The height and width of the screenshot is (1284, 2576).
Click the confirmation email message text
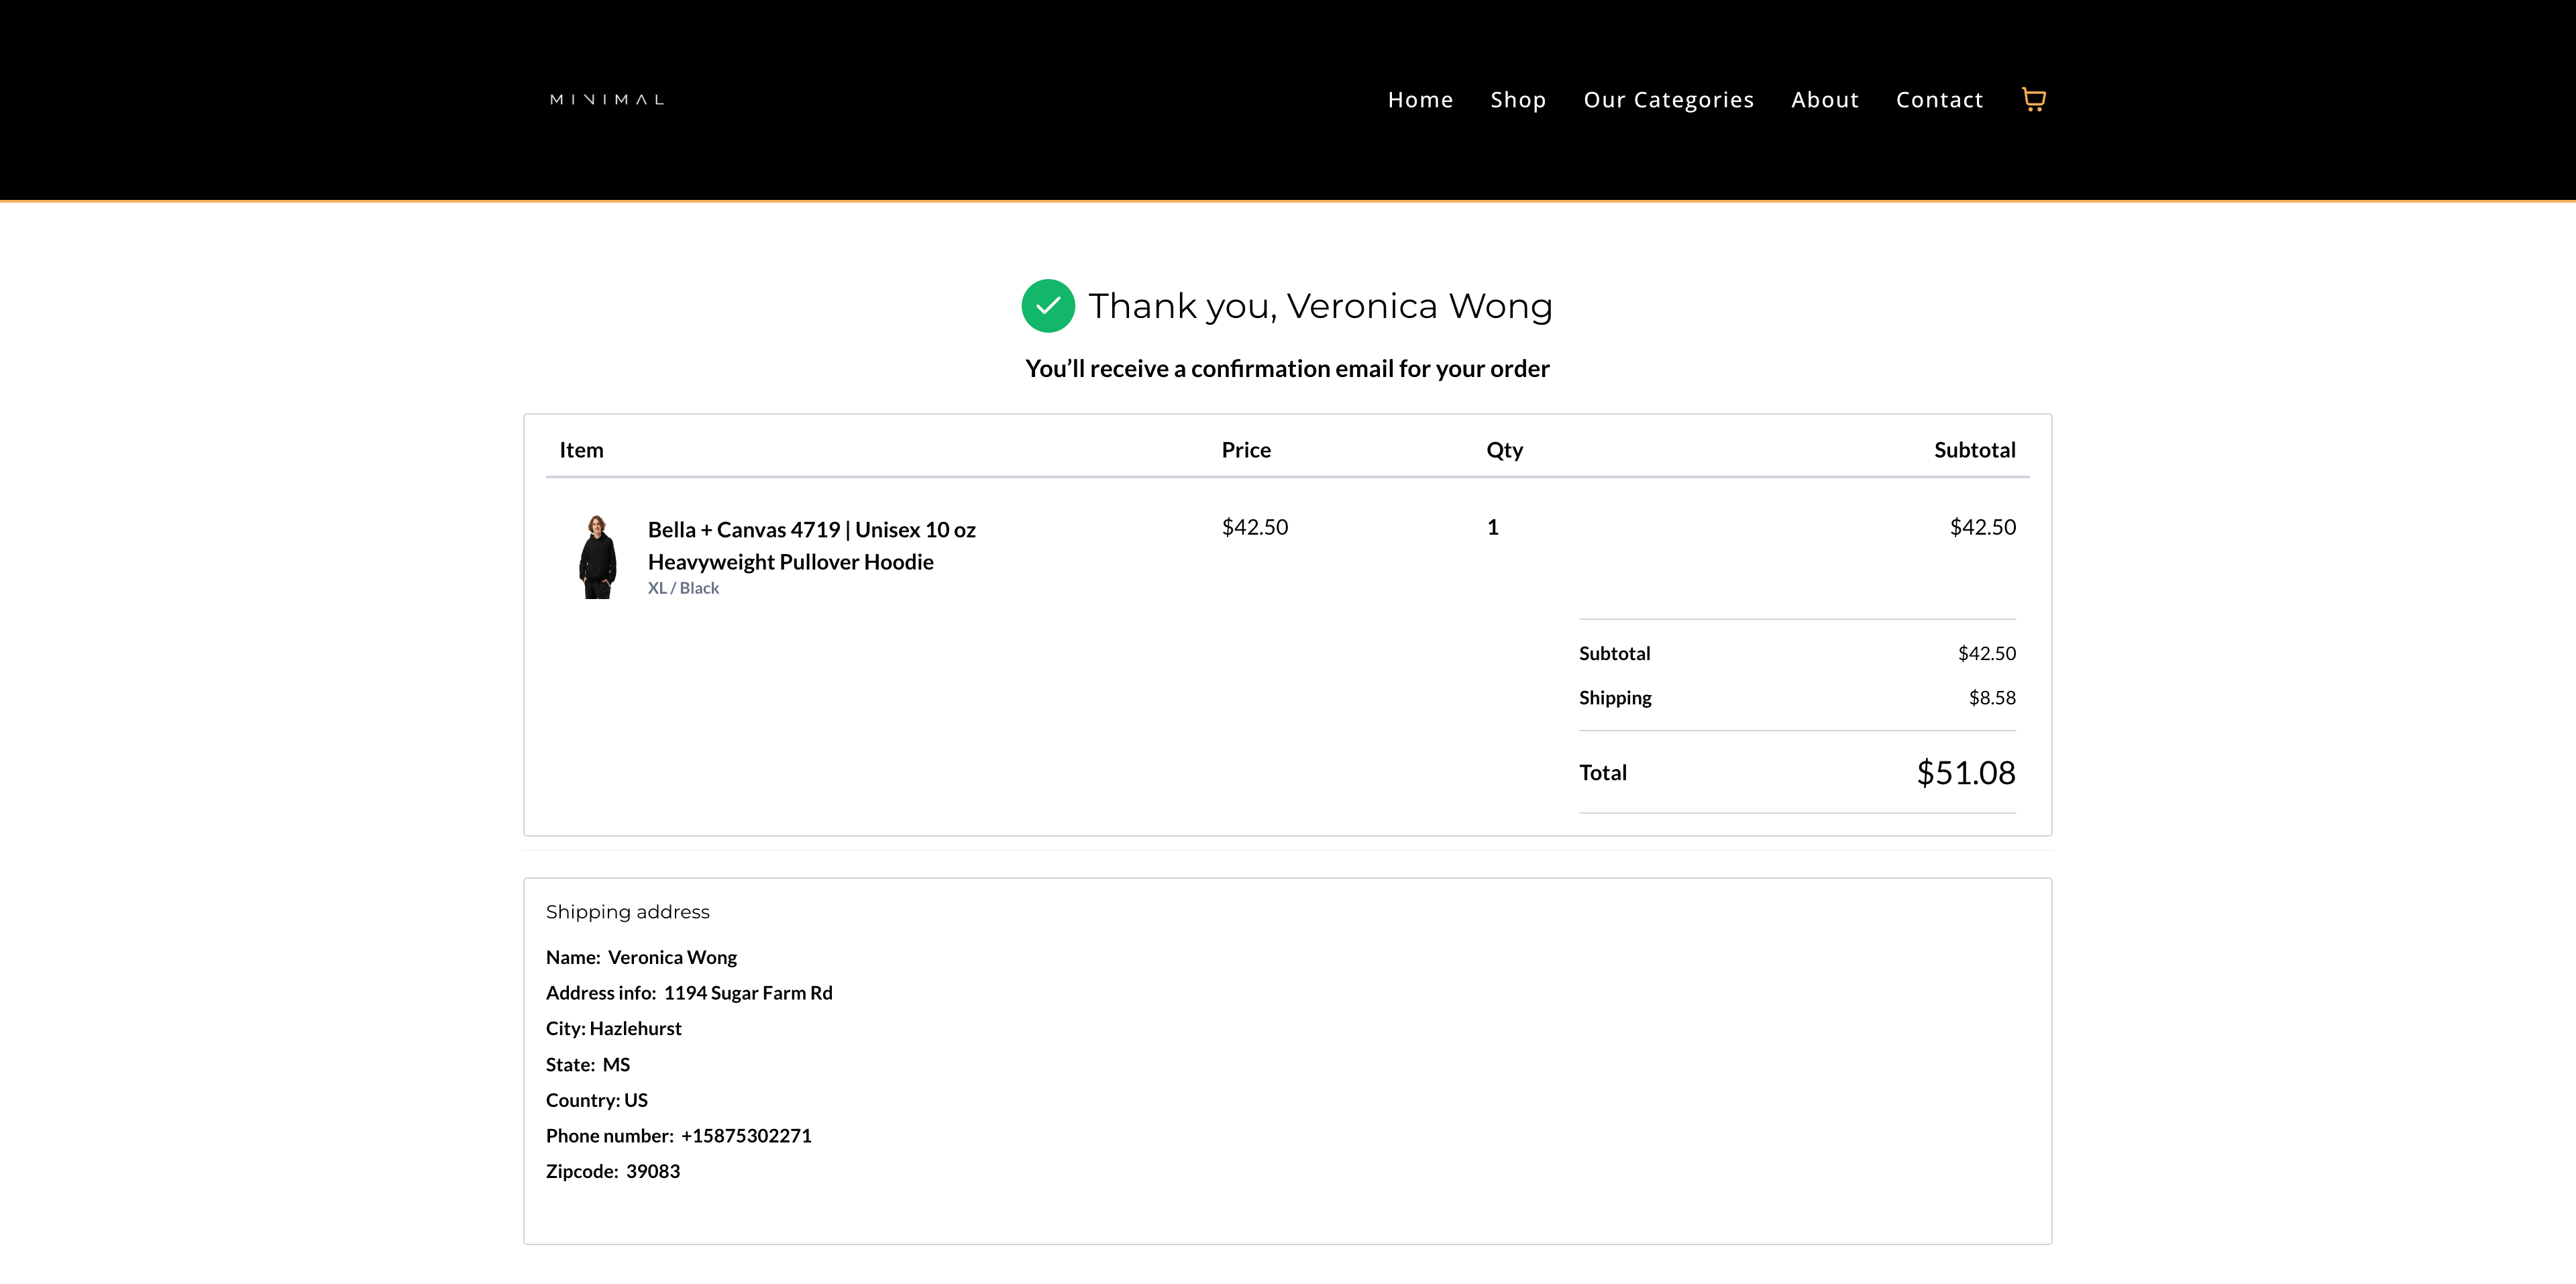[1287, 369]
